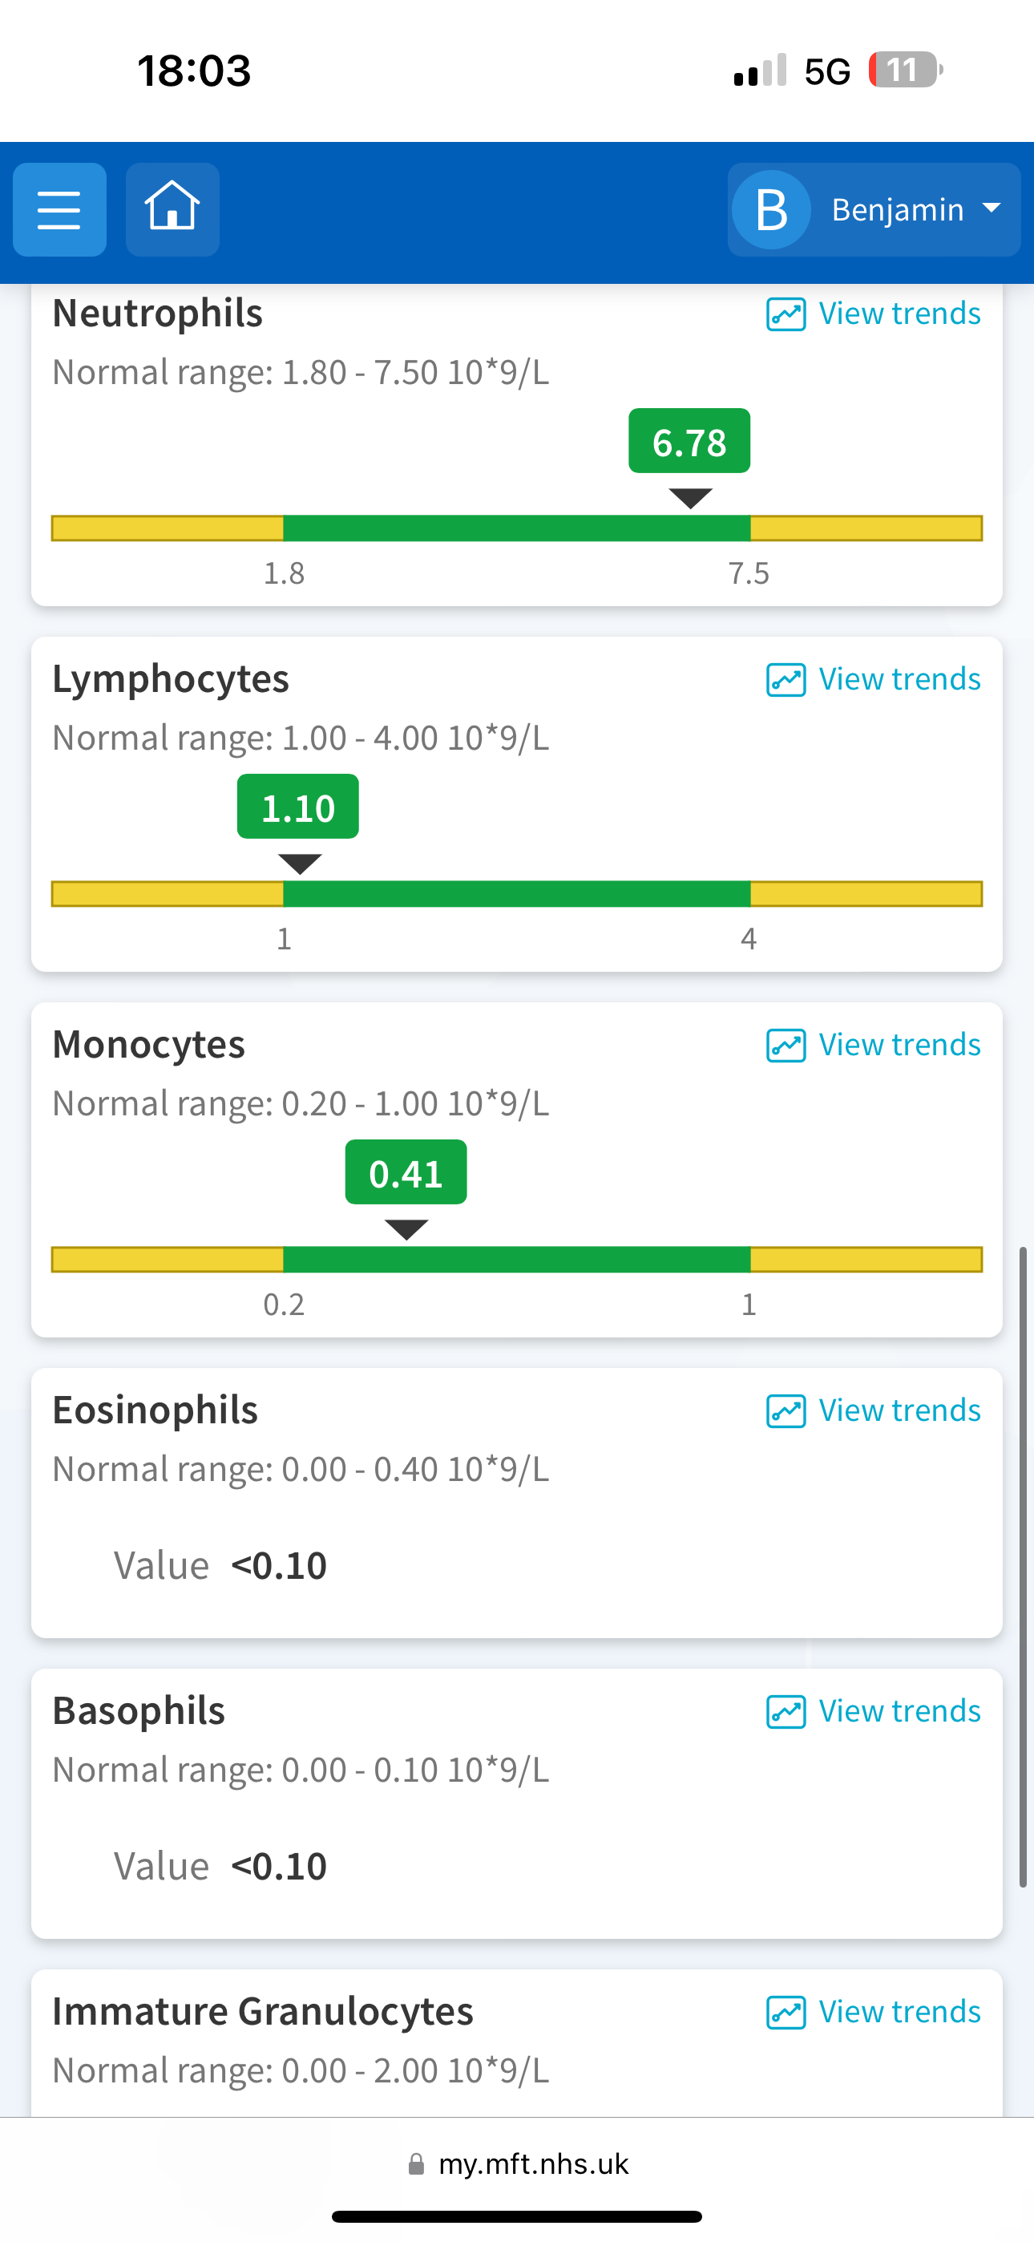Go to the home page icon
1034x2242 pixels.
172,210
